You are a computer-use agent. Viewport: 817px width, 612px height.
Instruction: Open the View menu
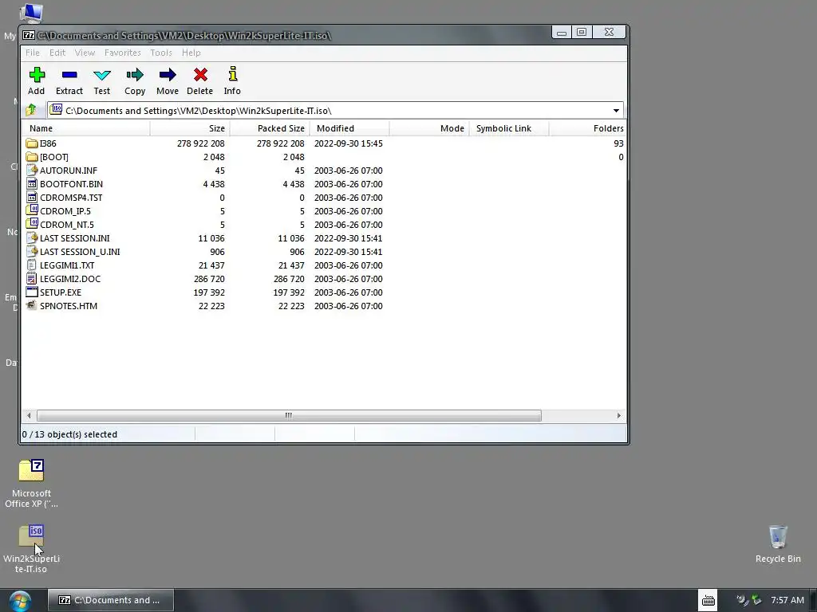(85, 53)
